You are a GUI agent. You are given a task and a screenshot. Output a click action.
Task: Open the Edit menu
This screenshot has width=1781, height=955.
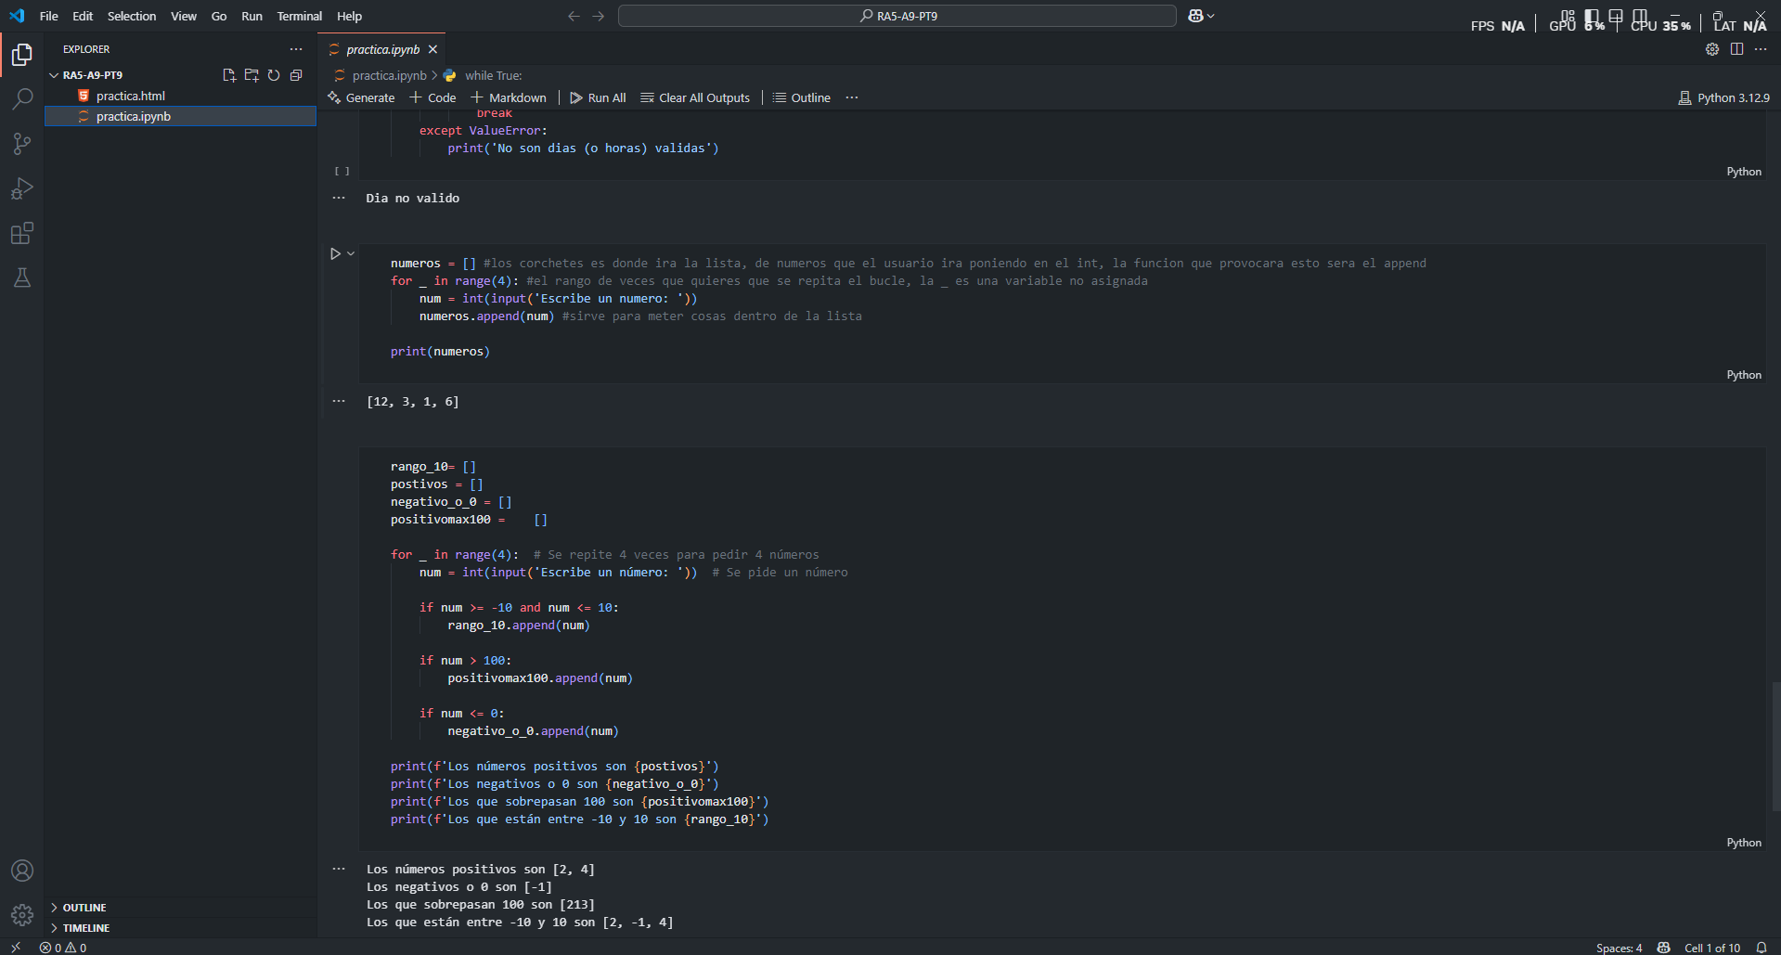83,16
